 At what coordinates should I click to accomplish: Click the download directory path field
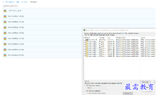tap(104, 93)
